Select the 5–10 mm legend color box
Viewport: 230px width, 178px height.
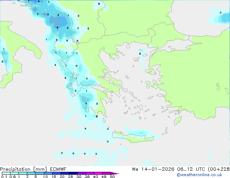40,173
